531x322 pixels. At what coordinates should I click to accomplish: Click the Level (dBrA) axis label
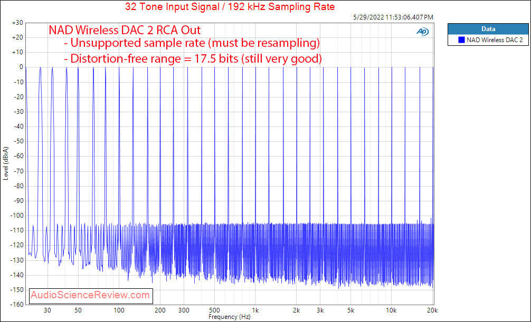pyautogui.click(x=6, y=163)
